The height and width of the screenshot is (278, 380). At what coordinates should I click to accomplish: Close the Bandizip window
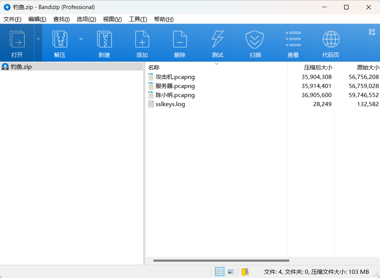(x=369, y=7)
